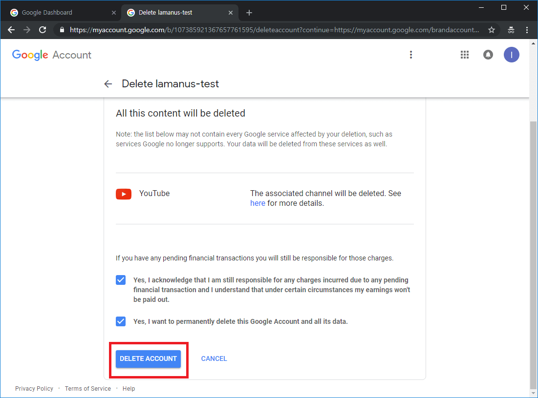Click the YouTube logo icon
The width and height of the screenshot is (538, 398).
(x=124, y=194)
